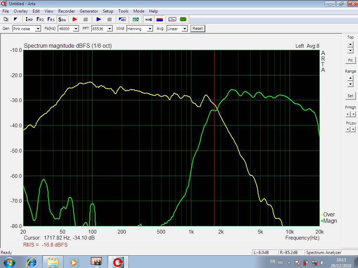This screenshot has width=358, height=268.
Task: Click the 'Cursor: 1717.82 Hz, -34.10 dB' readout
Action: click(59, 238)
